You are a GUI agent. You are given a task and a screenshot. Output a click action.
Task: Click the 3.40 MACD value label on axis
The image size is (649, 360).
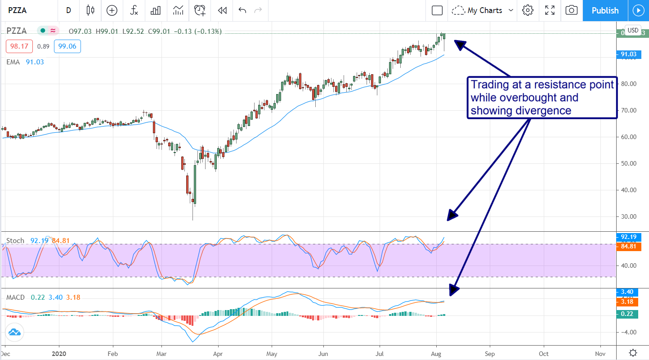coord(628,292)
